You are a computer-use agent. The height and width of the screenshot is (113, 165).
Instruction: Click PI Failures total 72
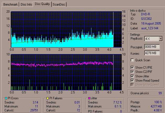pos(78,110)
